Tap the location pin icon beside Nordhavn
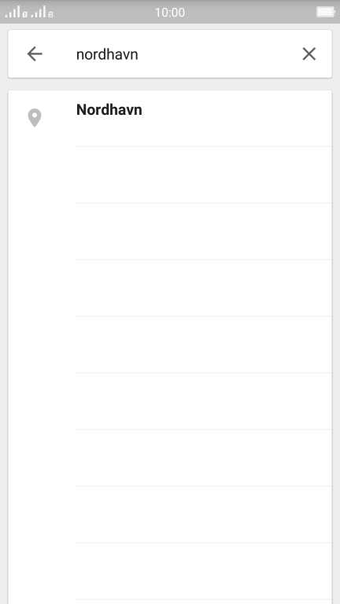Screen dimensions: 340x604 click(35, 118)
